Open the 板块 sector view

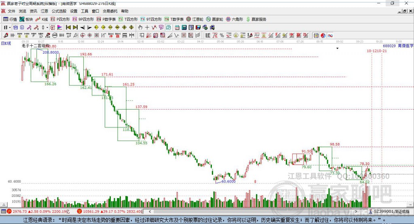[26, 19]
